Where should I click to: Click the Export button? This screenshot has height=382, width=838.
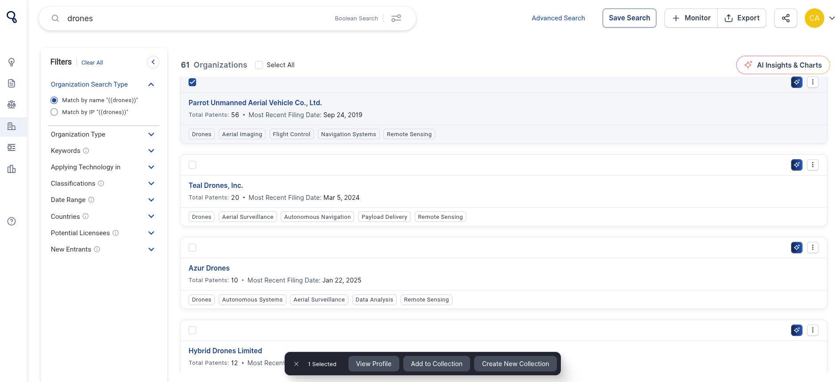(x=742, y=18)
